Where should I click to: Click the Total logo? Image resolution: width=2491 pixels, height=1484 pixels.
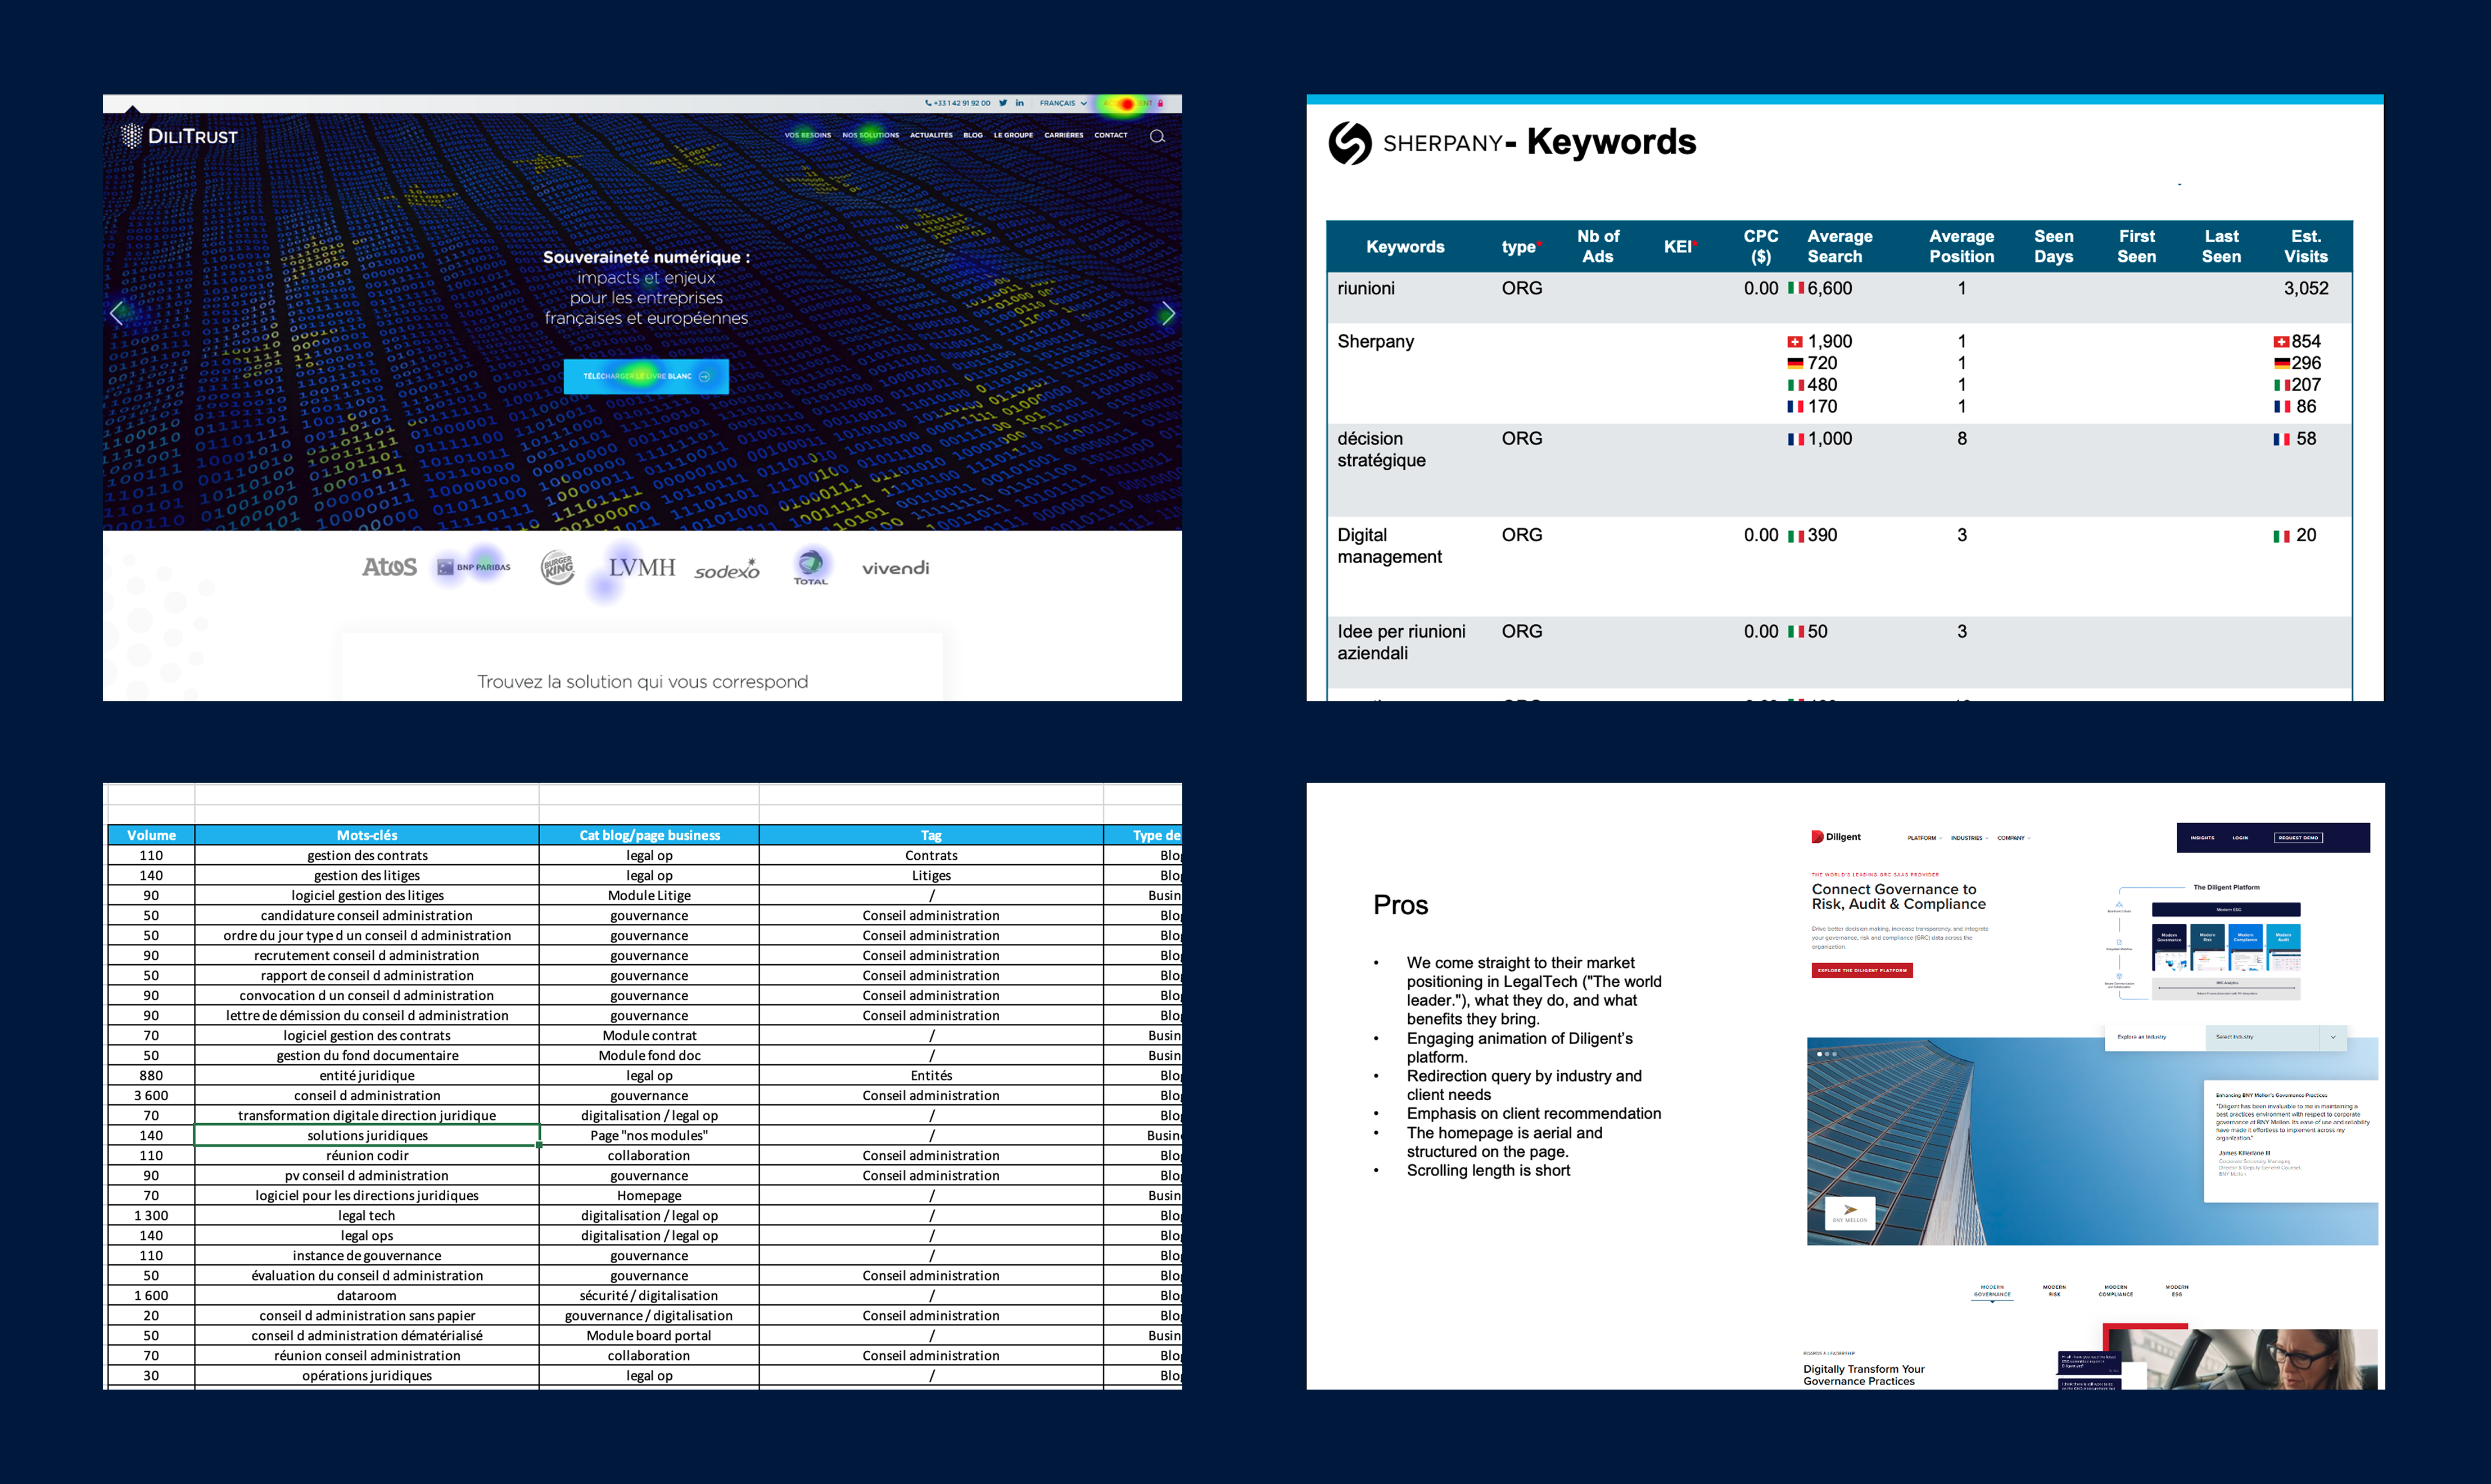pyautogui.click(x=810, y=567)
